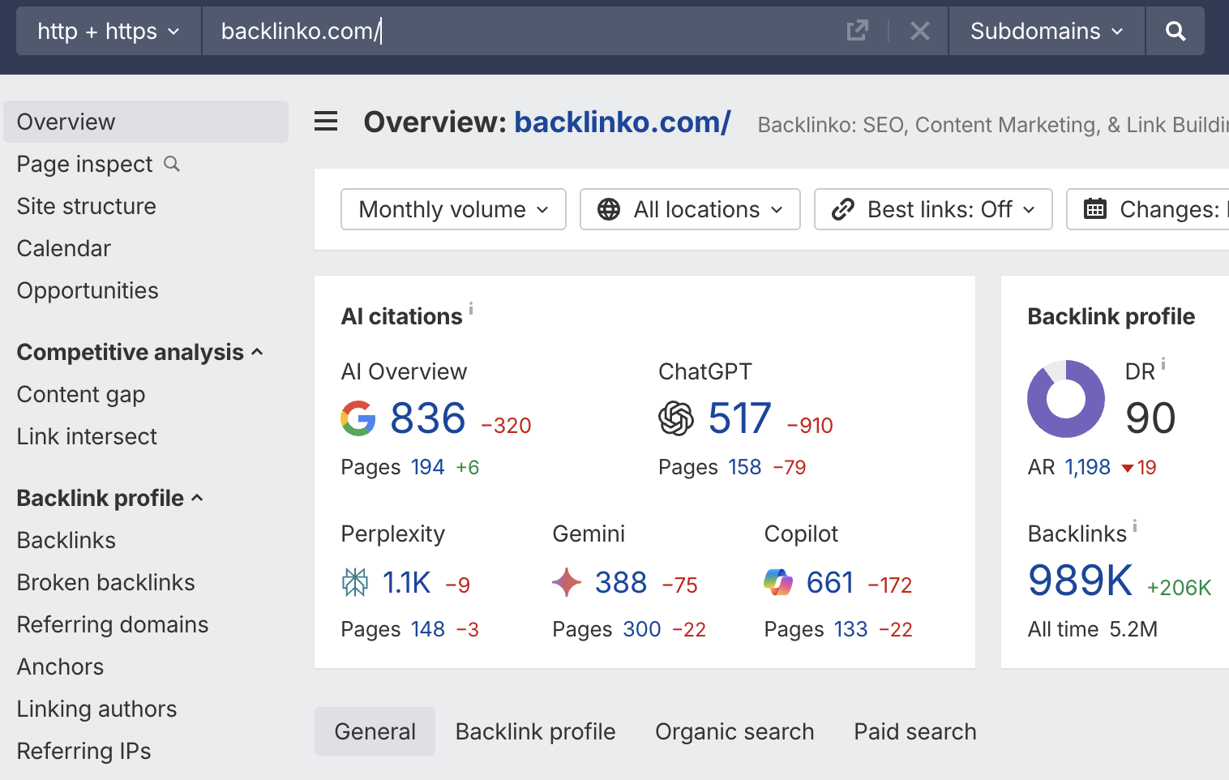Viewport: 1229px width, 780px height.
Task: Expand the Monthly volume dropdown
Action: [x=453, y=210]
